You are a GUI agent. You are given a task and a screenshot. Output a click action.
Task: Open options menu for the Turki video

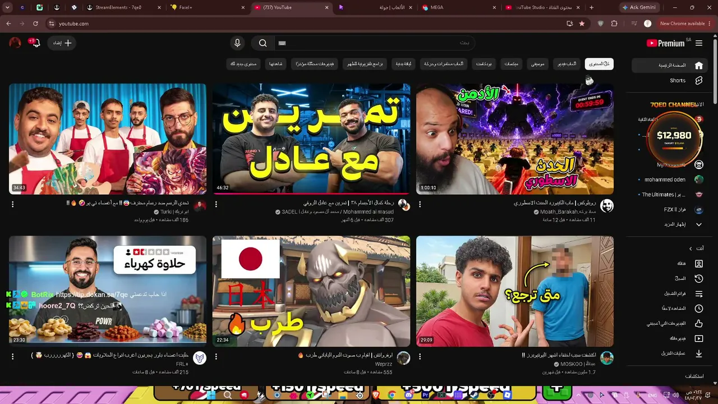click(12, 204)
